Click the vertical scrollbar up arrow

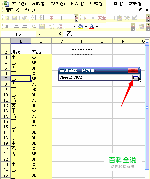tap(147, 43)
